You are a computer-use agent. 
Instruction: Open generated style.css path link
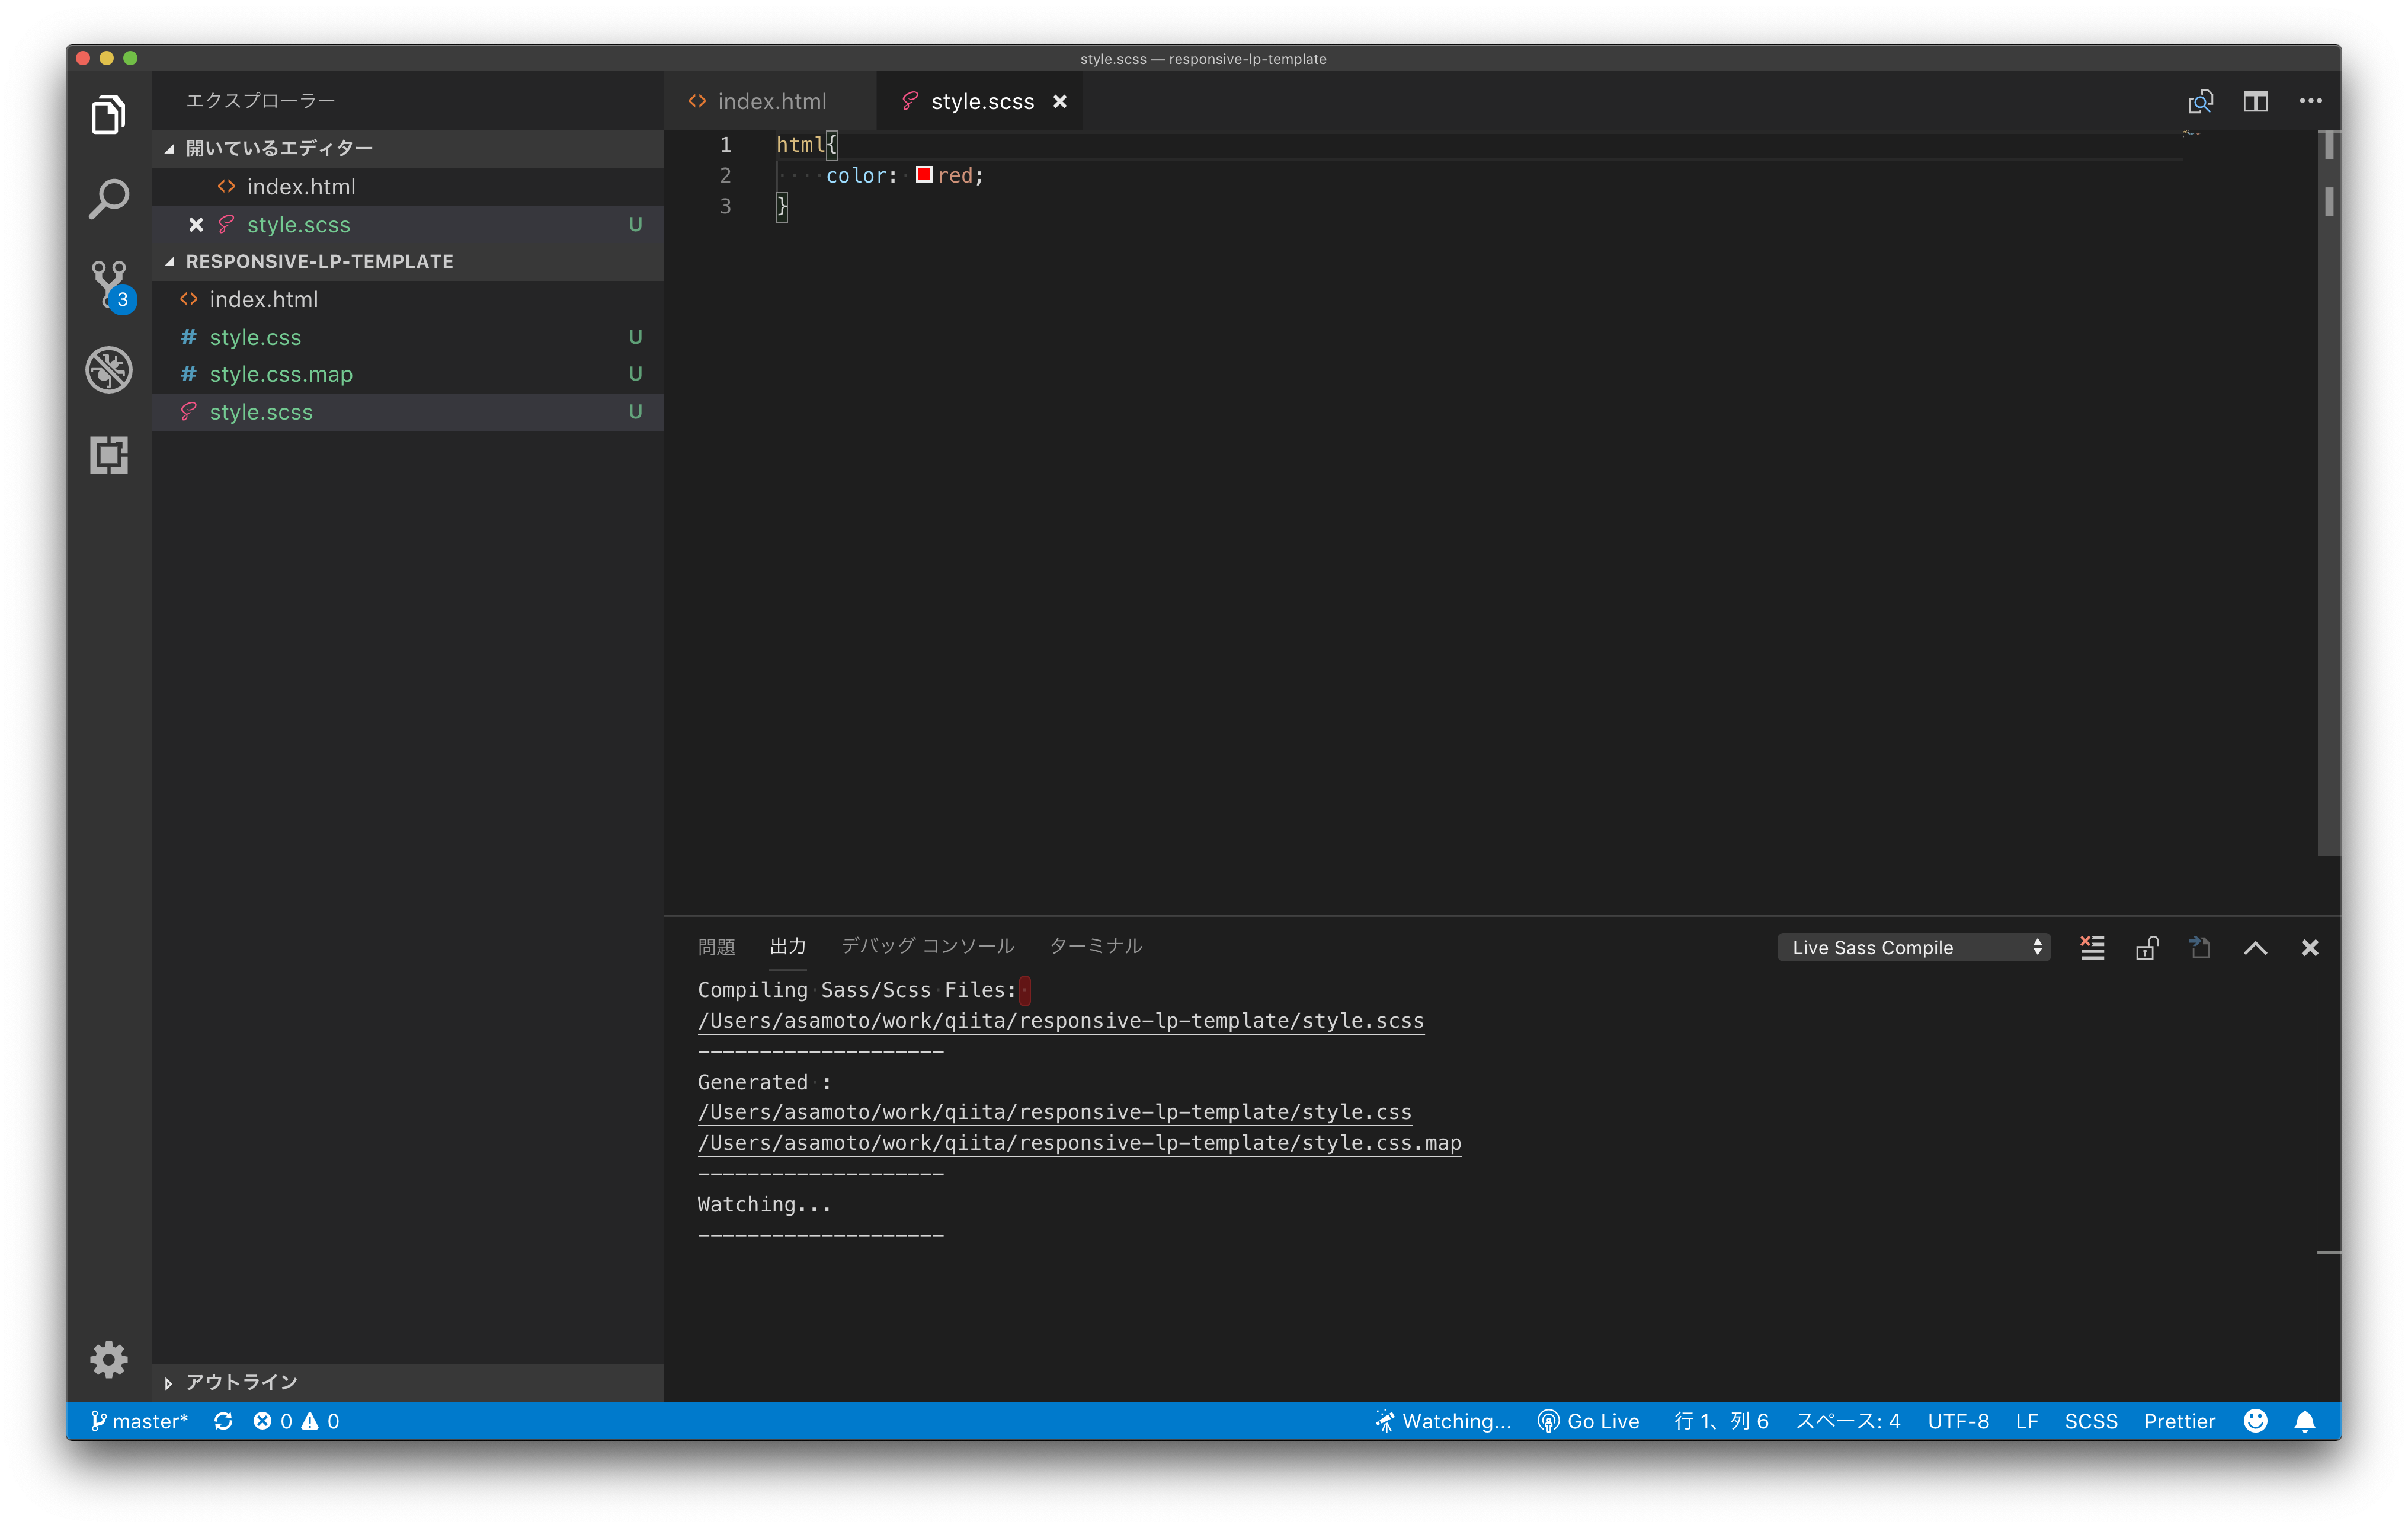pyautogui.click(x=1055, y=1112)
